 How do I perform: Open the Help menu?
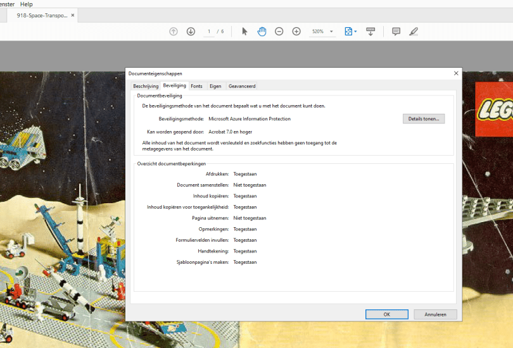[26, 4]
